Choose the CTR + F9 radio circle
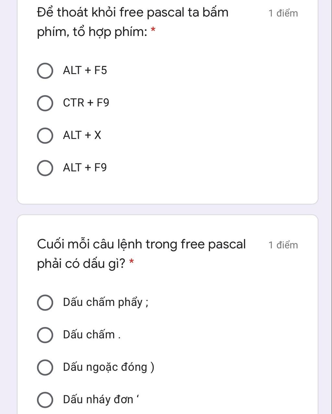This screenshot has height=414, width=332. [45, 104]
